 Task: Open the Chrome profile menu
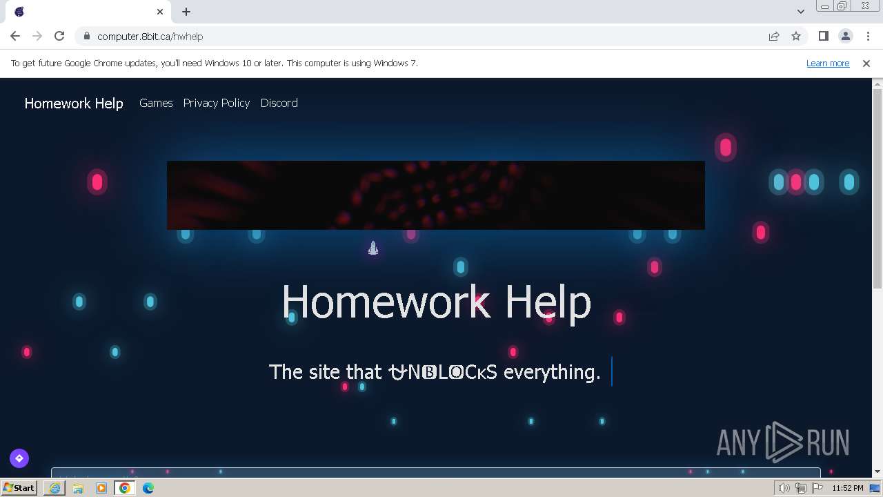845,36
